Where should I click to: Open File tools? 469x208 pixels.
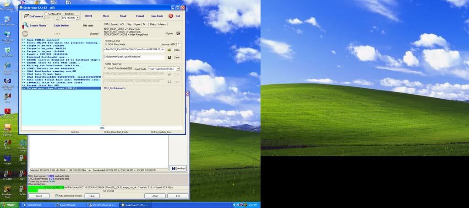click(x=88, y=26)
